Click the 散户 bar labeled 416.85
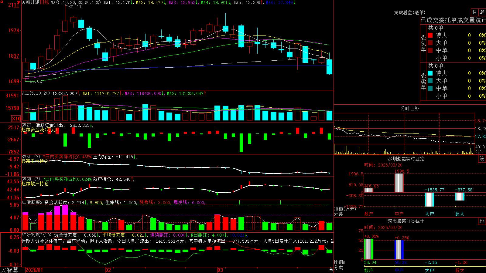The image size is (486, 273). (x=369, y=190)
